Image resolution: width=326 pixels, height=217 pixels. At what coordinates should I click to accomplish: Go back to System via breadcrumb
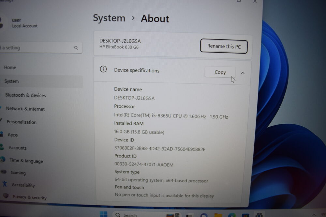pos(109,18)
